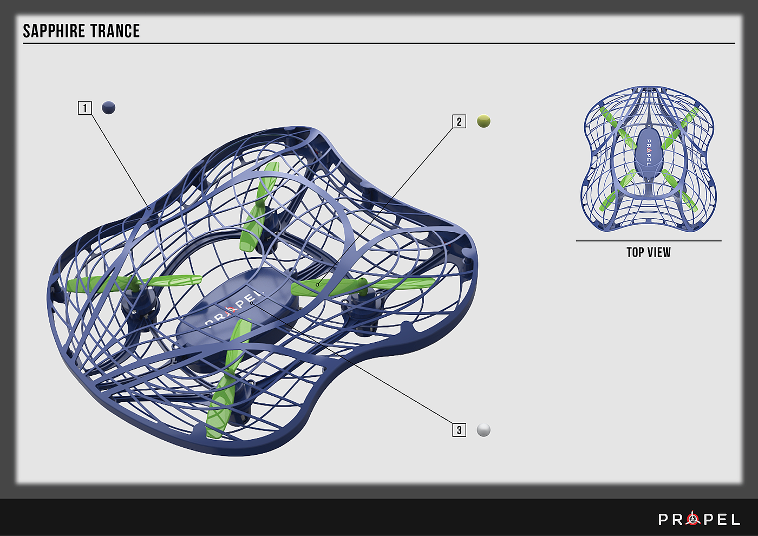
Task: Click the callout box numbered 2
Action: pyautogui.click(x=459, y=121)
